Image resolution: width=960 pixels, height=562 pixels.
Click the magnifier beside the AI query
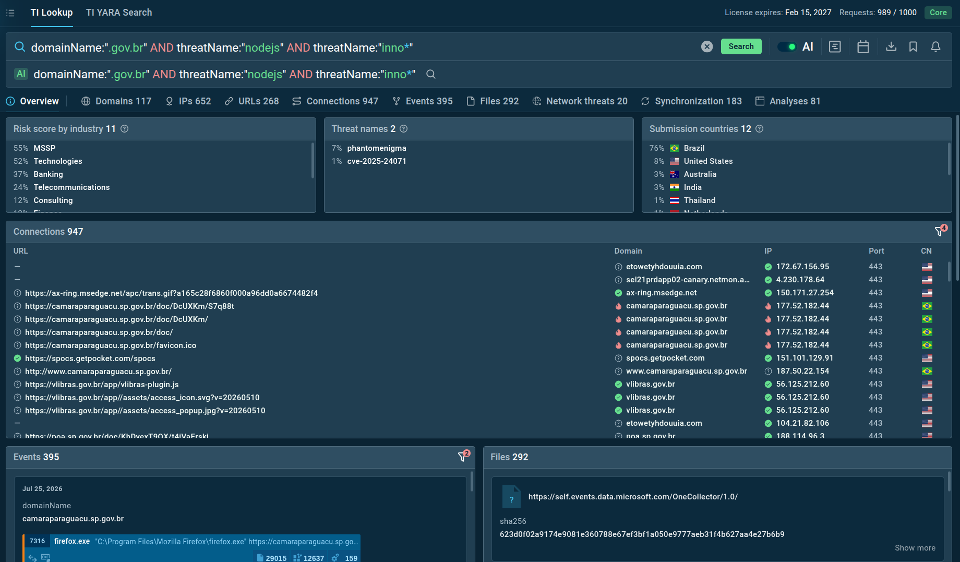(x=430, y=74)
